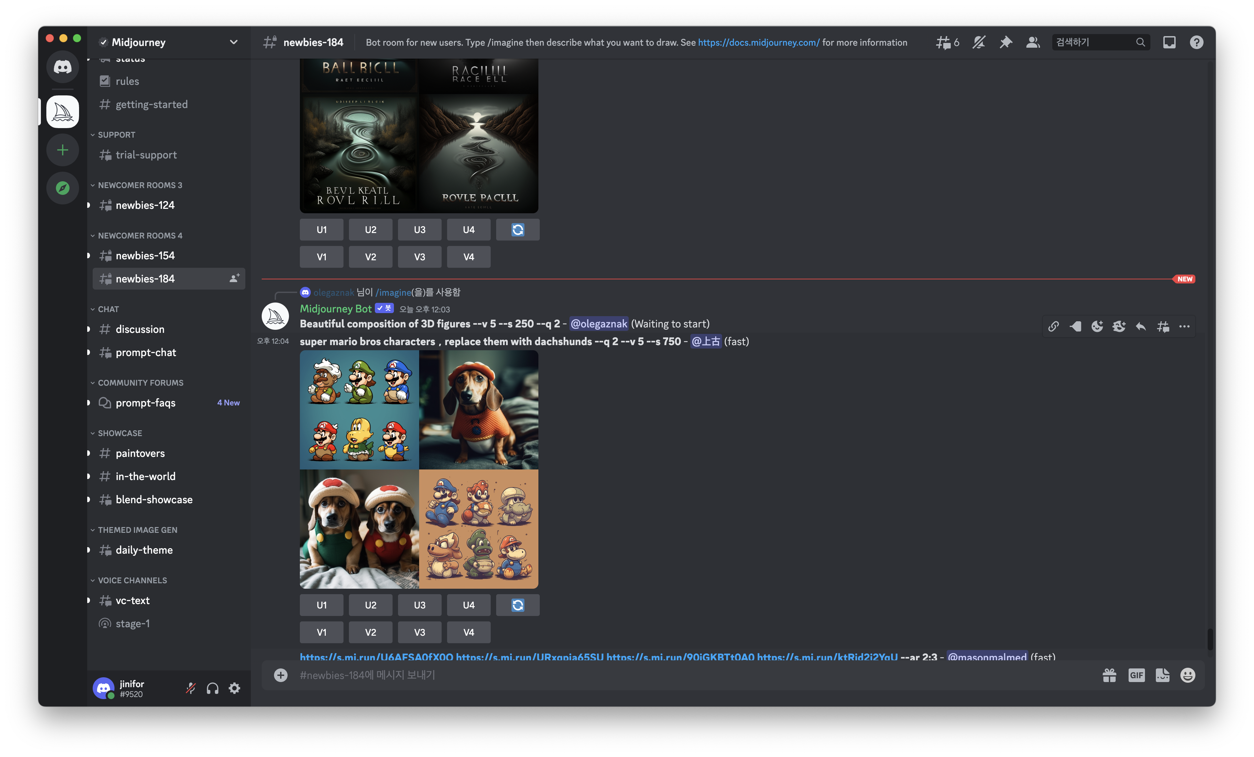Click the chat scrollbar thumb
Screen dimensions: 1254x757
click(1210, 639)
